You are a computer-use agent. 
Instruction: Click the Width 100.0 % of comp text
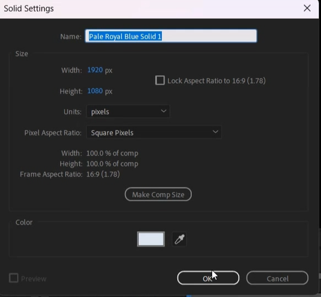tap(112, 153)
